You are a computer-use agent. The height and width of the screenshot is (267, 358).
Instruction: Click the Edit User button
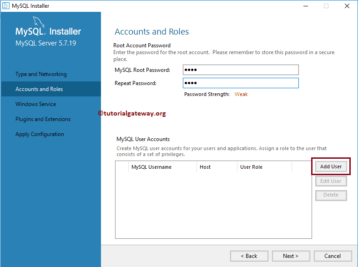click(x=331, y=181)
